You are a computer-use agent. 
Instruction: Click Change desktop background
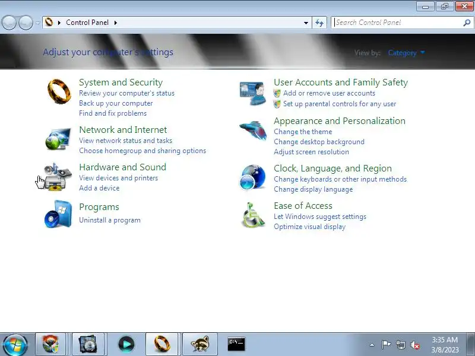(319, 142)
